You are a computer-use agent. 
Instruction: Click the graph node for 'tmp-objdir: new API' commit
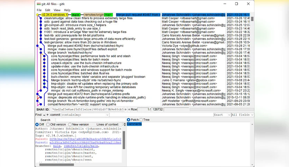click(44, 87)
